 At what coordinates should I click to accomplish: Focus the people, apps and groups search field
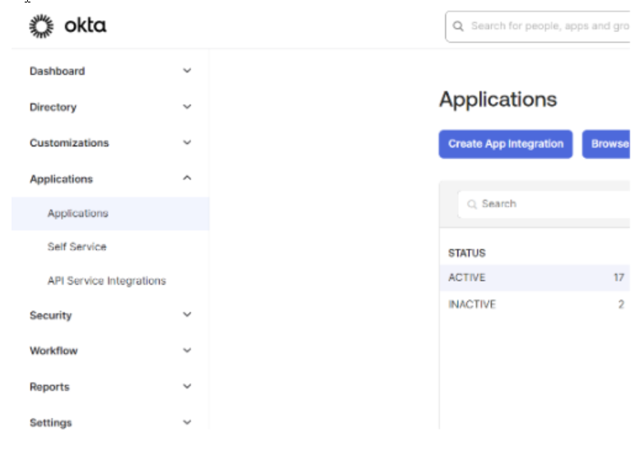pos(547,26)
